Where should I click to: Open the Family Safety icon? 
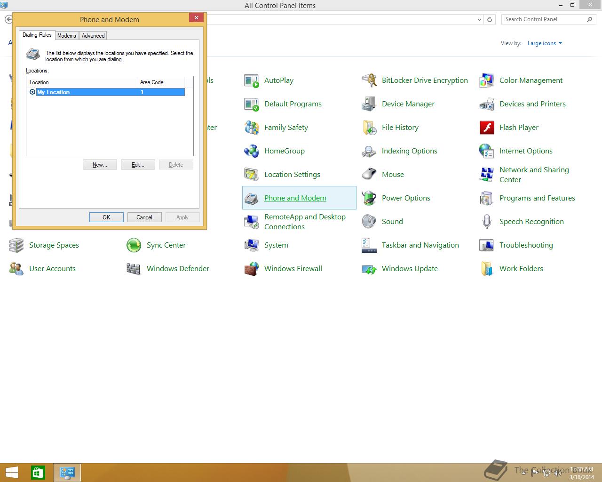pos(252,128)
